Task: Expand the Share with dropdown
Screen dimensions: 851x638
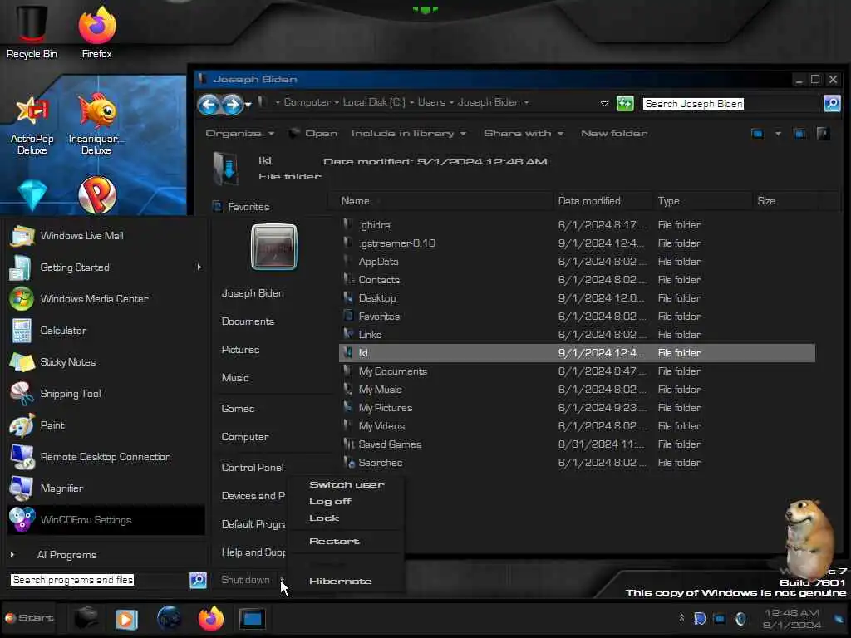Action: (524, 134)
